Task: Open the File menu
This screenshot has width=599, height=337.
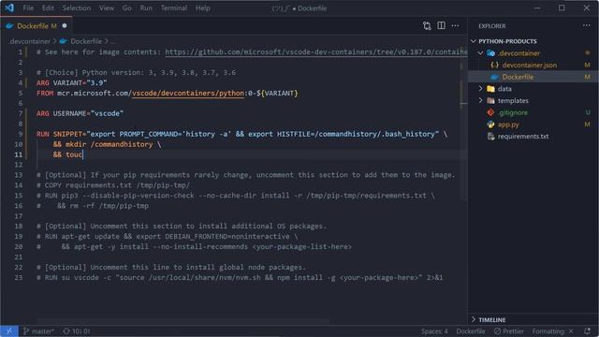Action: click(28, 8)
